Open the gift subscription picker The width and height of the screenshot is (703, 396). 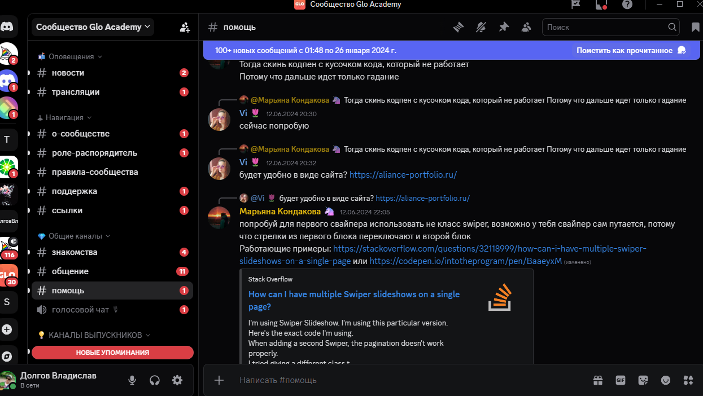[597, 380]
